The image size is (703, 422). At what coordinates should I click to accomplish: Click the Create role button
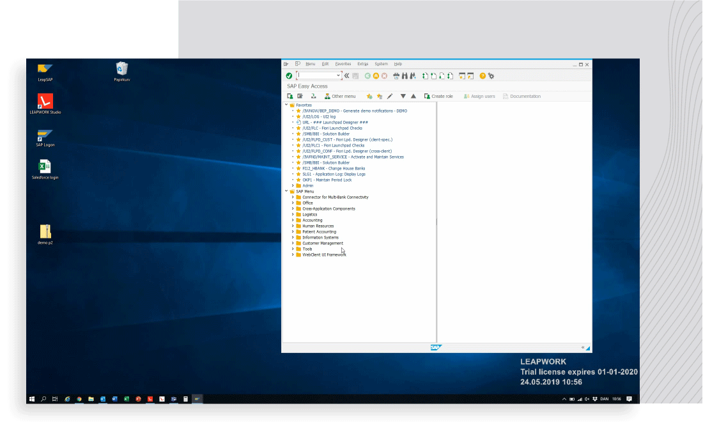coord(438,97)
